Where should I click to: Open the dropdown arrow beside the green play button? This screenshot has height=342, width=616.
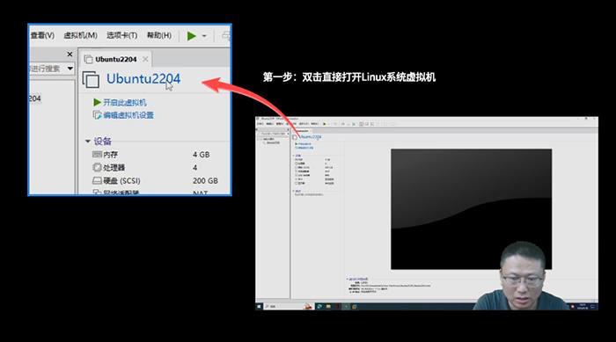(204, 36)
